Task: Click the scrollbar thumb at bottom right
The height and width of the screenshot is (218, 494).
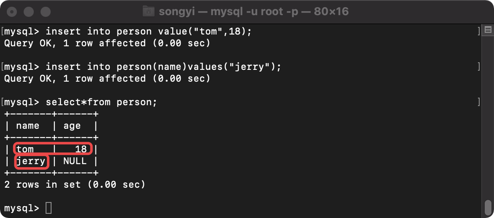Action: (x=488, y=207)
